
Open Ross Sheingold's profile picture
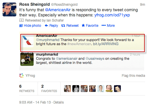coord(9,9)
